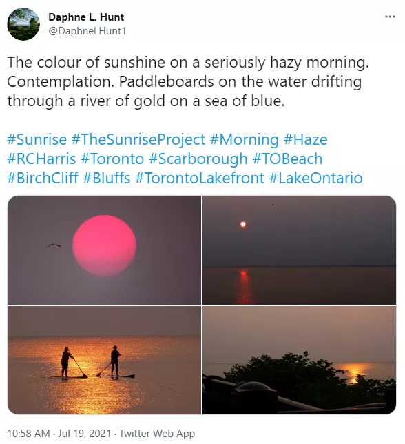Select the #Morning hashtag
Image resolution: width=405 pixels, height=444 pixels.
245,140
